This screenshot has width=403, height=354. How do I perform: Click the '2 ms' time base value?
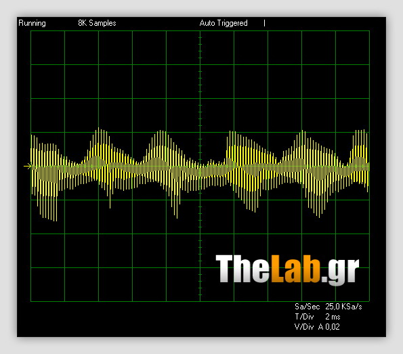point(333,317)
